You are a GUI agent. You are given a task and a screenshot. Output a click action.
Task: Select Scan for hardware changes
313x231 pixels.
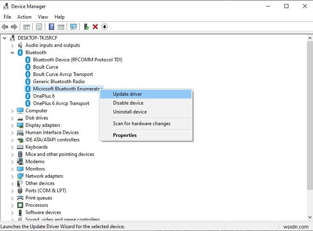coord(146,124)
